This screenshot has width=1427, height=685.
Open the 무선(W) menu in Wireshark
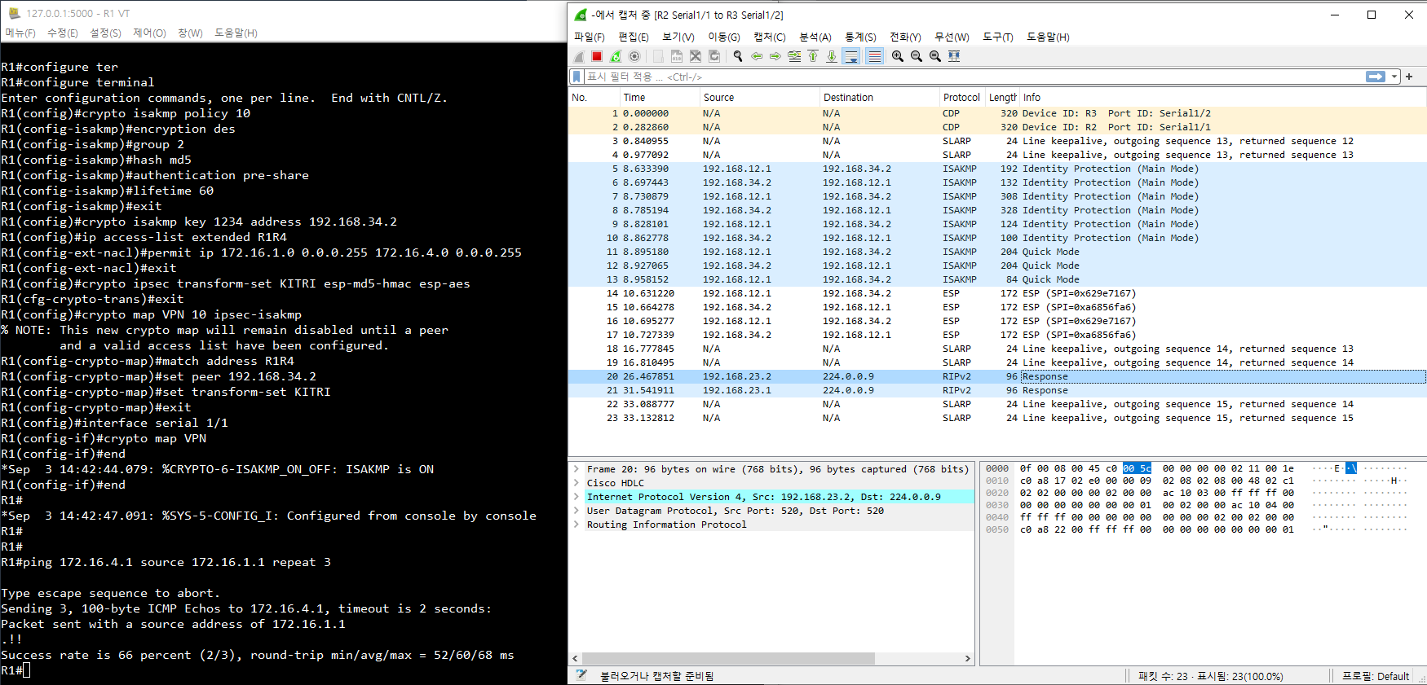point(952,37)
